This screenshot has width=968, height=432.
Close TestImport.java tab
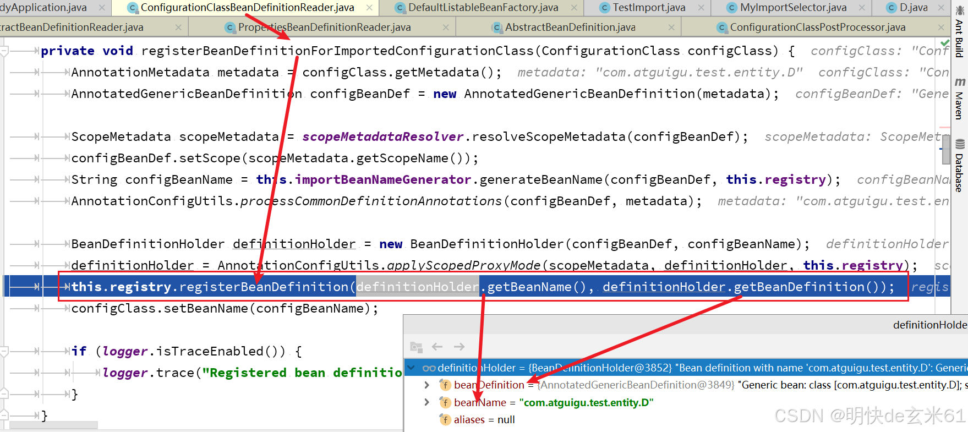click(x=701, y=8)
